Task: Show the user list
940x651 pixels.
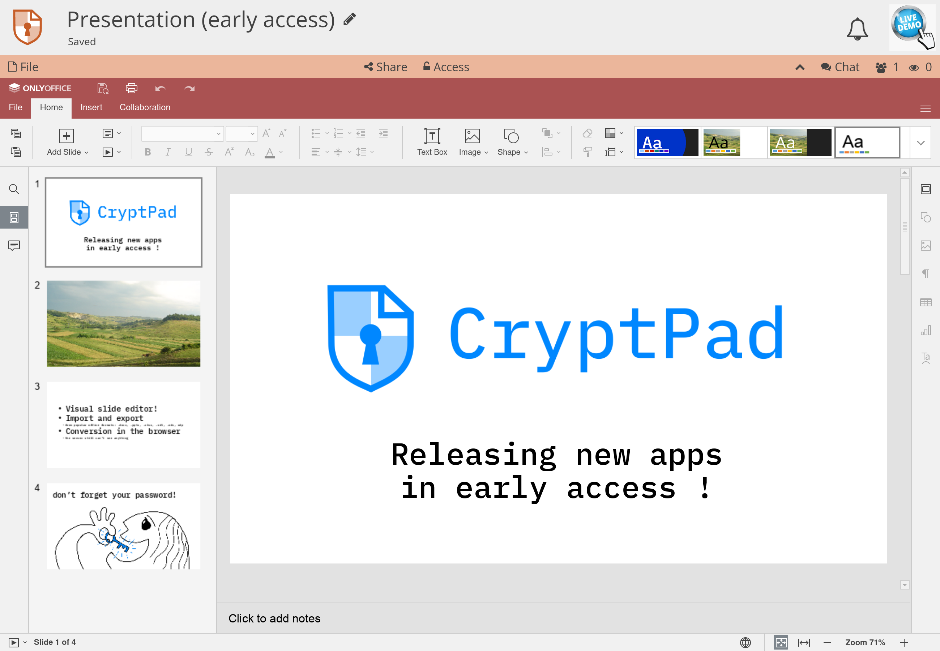Action: click(887, 67)
